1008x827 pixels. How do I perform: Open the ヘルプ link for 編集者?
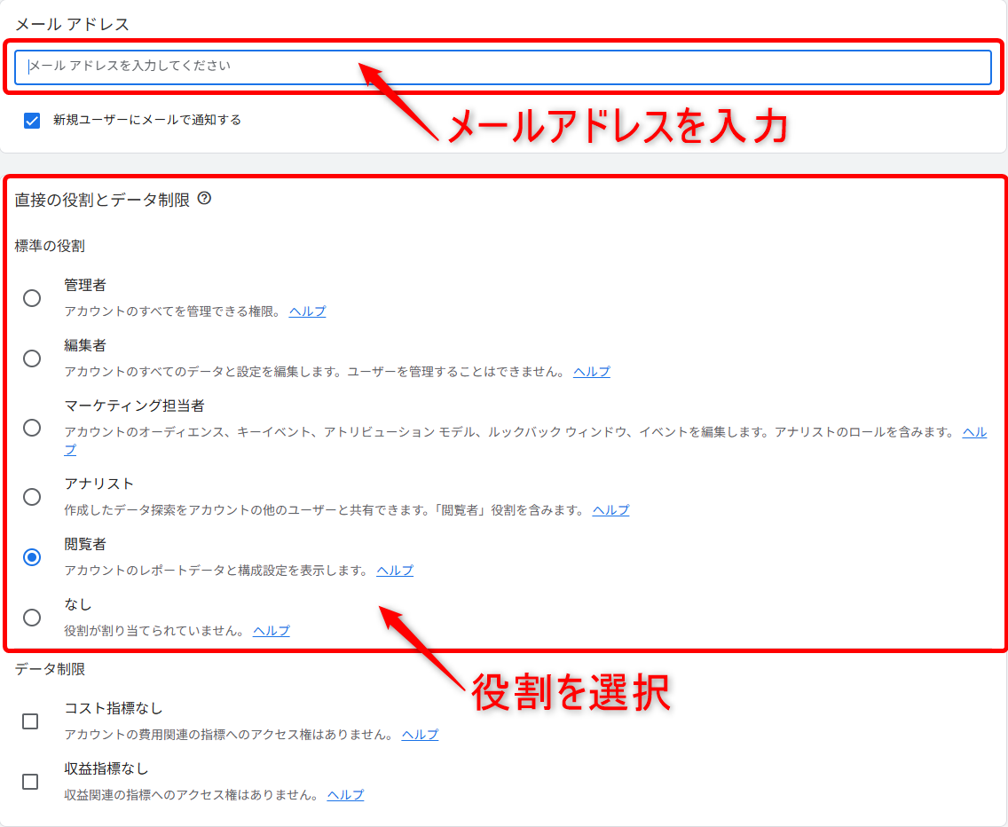click(592, 372)
